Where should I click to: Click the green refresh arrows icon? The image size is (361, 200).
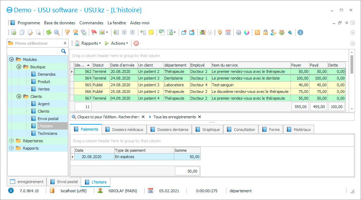coord(49,32)
